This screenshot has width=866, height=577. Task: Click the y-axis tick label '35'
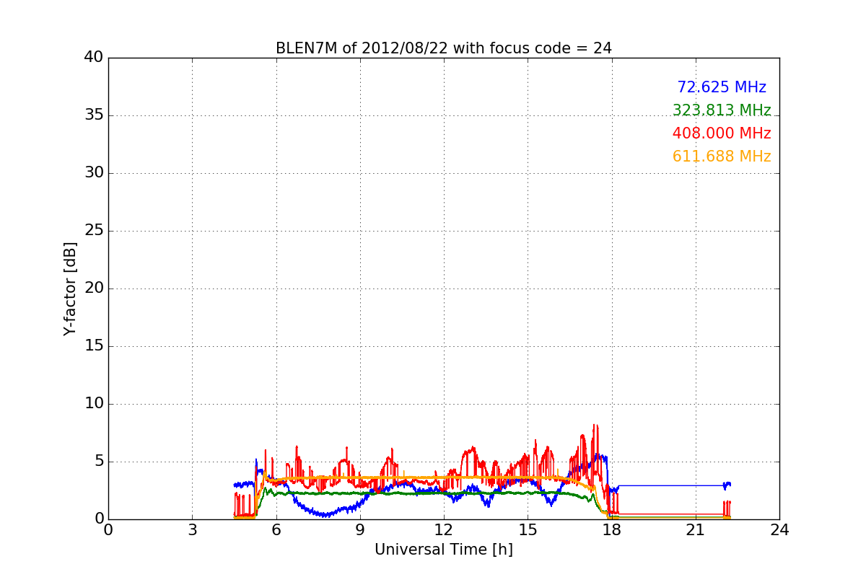click(x=94, y=115)
